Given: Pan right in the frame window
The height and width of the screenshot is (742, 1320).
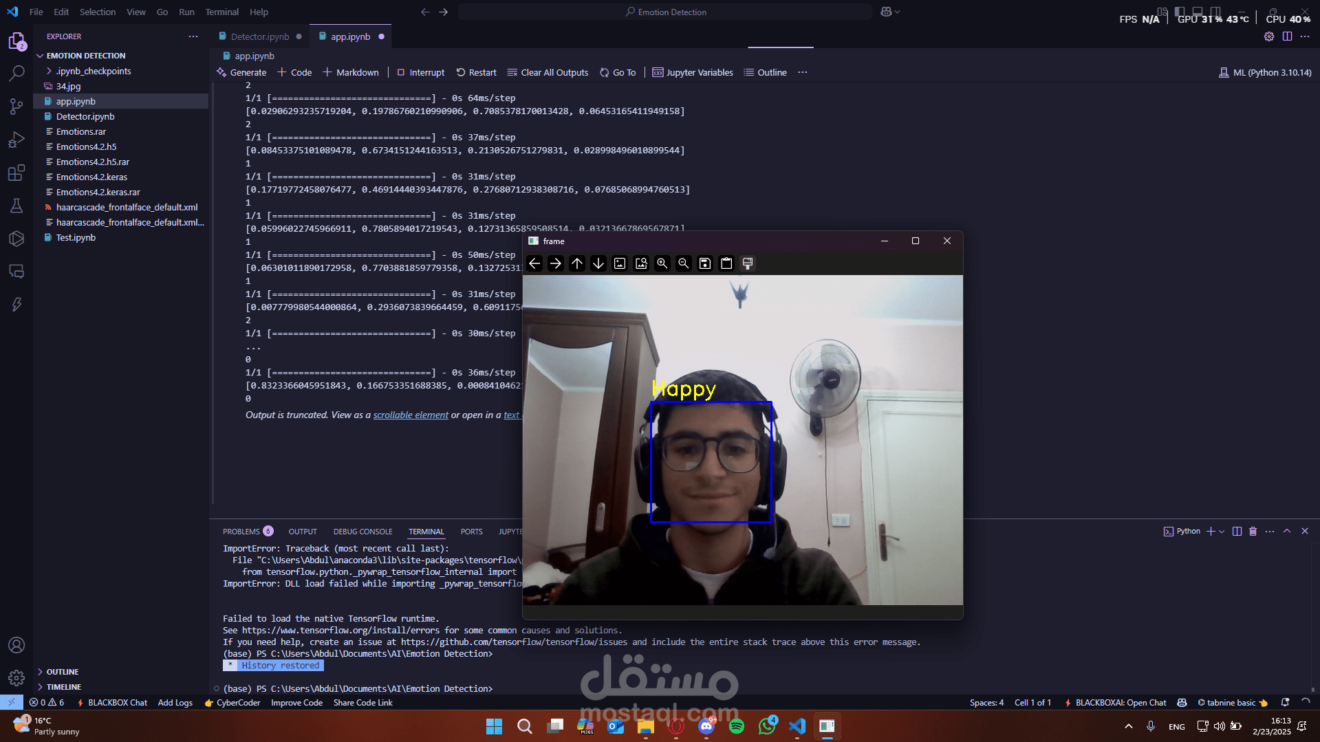Looking at the screenshot, I should (556, 263).
